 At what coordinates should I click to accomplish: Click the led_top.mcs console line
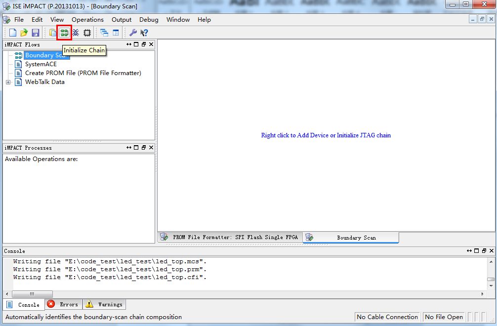tap(110, 261)
